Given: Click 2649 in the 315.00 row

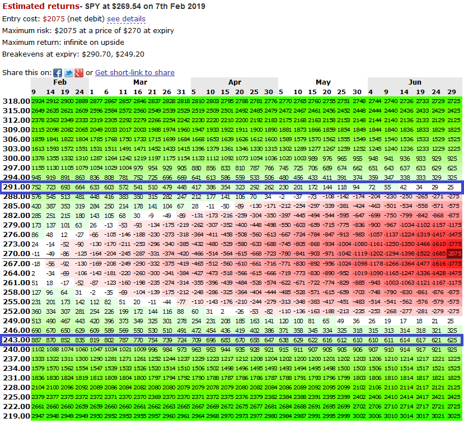Looking at the screenshot, I should point(38,111).
